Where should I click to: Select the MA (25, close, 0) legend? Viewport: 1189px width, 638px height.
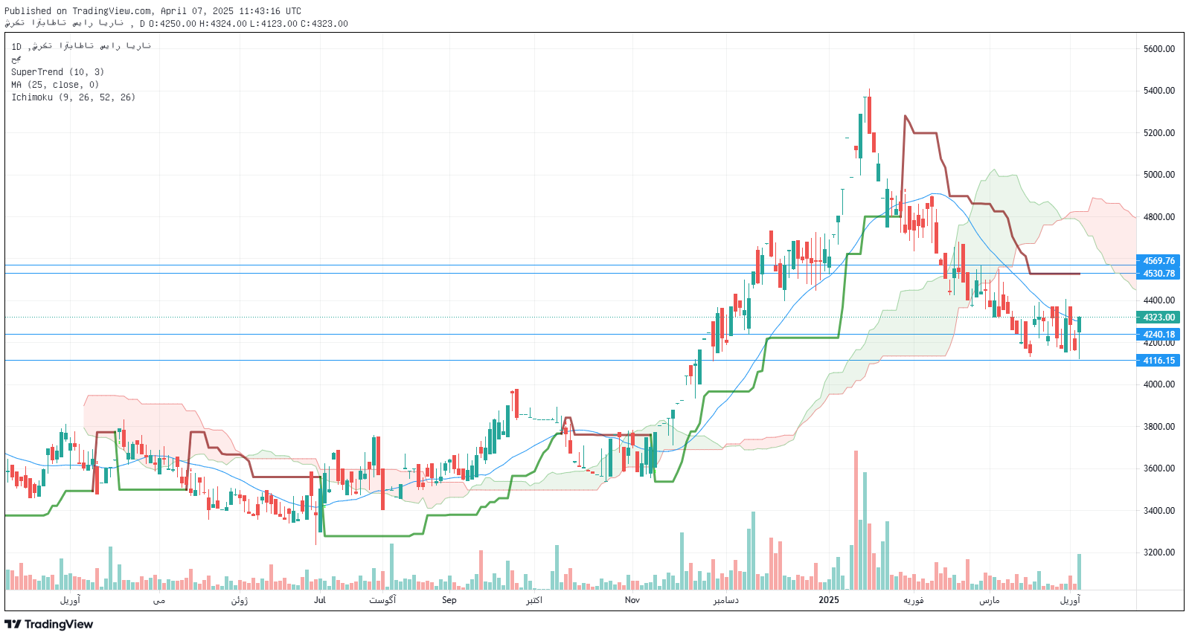[x=55, y=85]
